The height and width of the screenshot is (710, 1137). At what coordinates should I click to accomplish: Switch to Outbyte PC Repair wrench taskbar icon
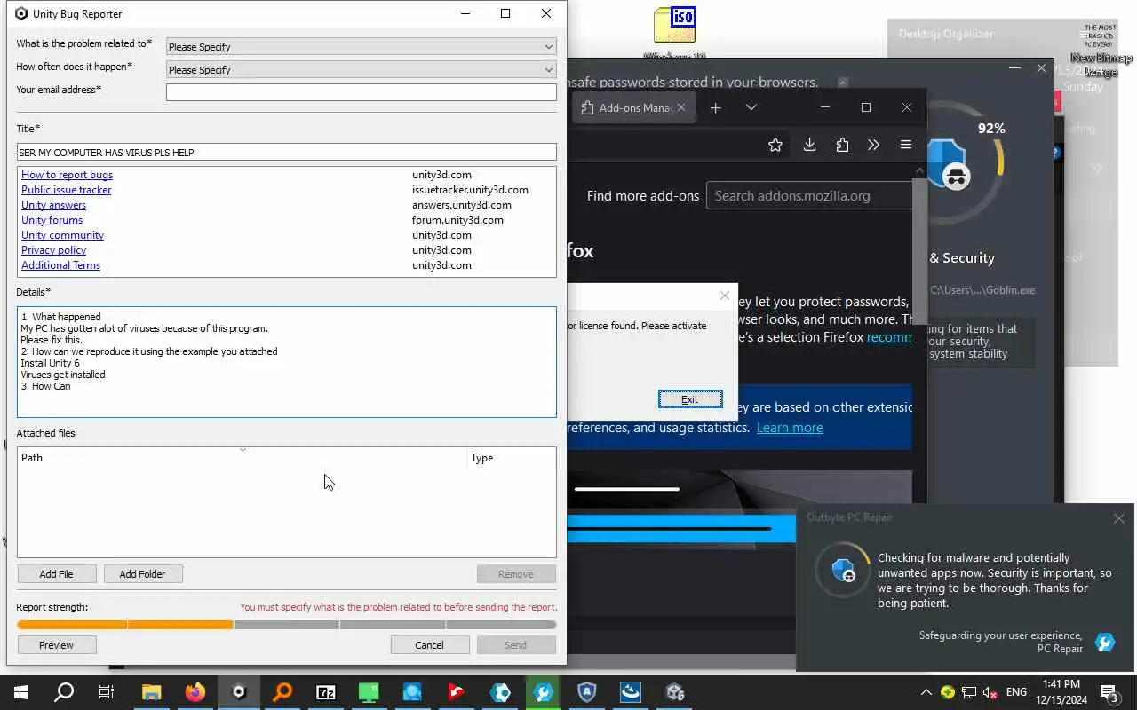(x=543, y=692)
